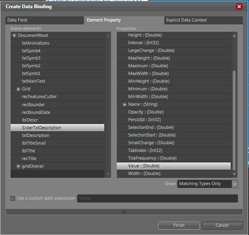Screen dimensions: 249x235
Task: Switch to the Explicit Data Context tab
Action: [203, 20]
